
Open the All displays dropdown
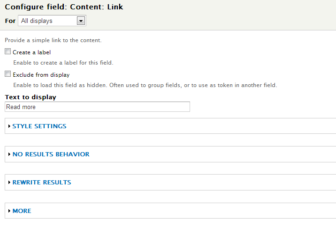[52, 21]
